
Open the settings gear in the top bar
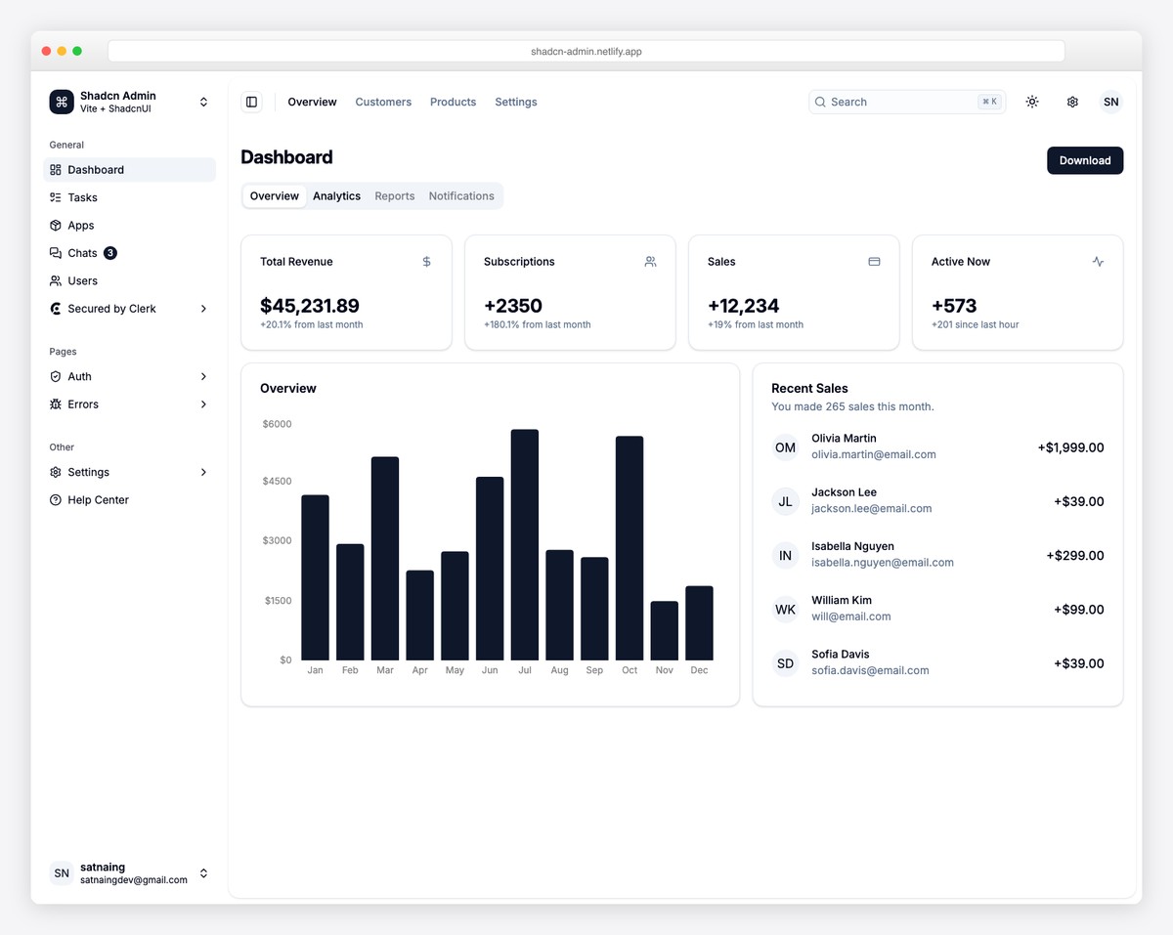[1072, 102]
